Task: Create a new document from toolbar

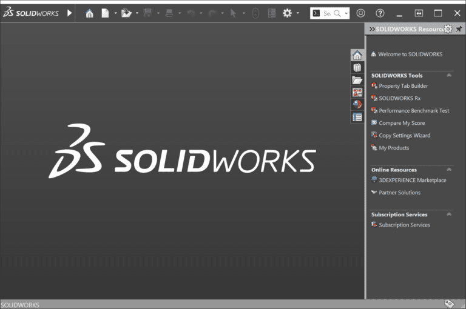Action: 105,13
